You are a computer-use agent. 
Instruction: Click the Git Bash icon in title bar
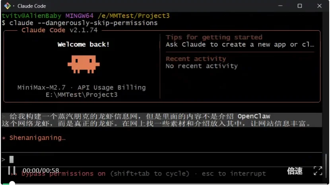click(7, 6)
